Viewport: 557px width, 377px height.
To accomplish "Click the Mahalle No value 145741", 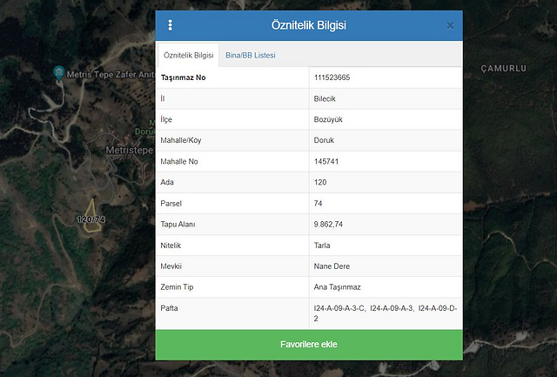I will pos(327,162).
